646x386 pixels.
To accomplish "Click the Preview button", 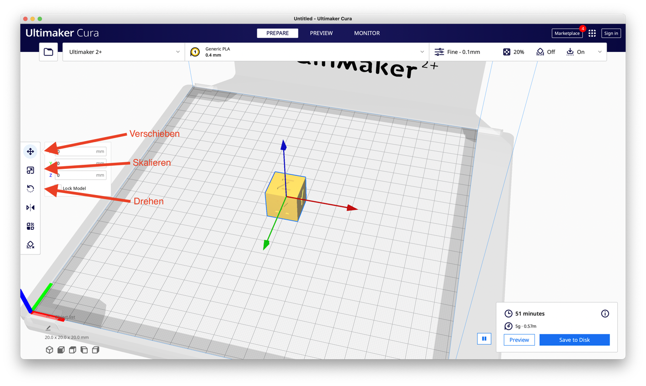I will point(519,340).
